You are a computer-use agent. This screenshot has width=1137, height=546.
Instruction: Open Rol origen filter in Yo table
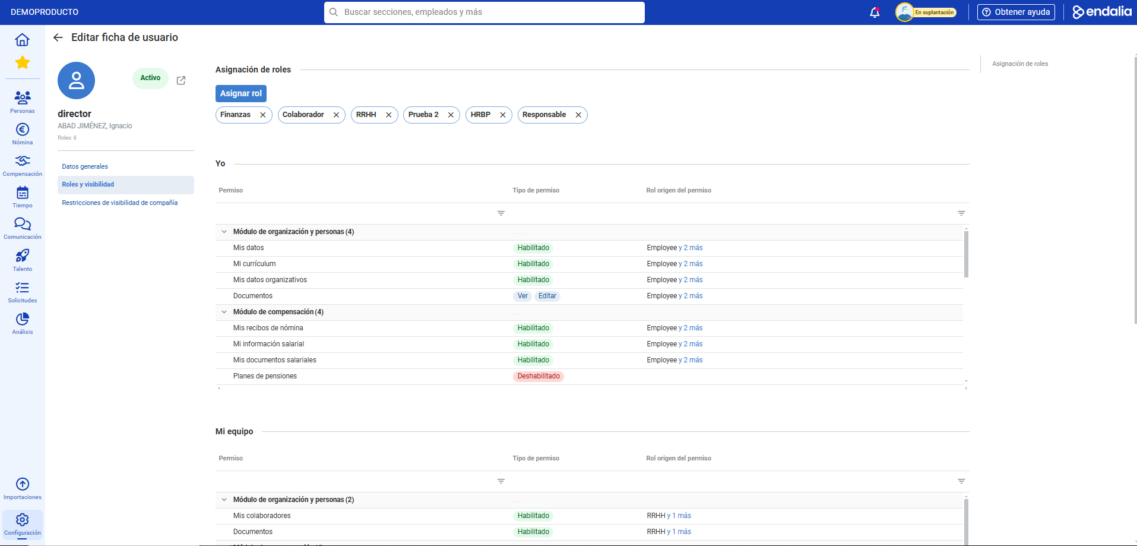click(961, 213)
